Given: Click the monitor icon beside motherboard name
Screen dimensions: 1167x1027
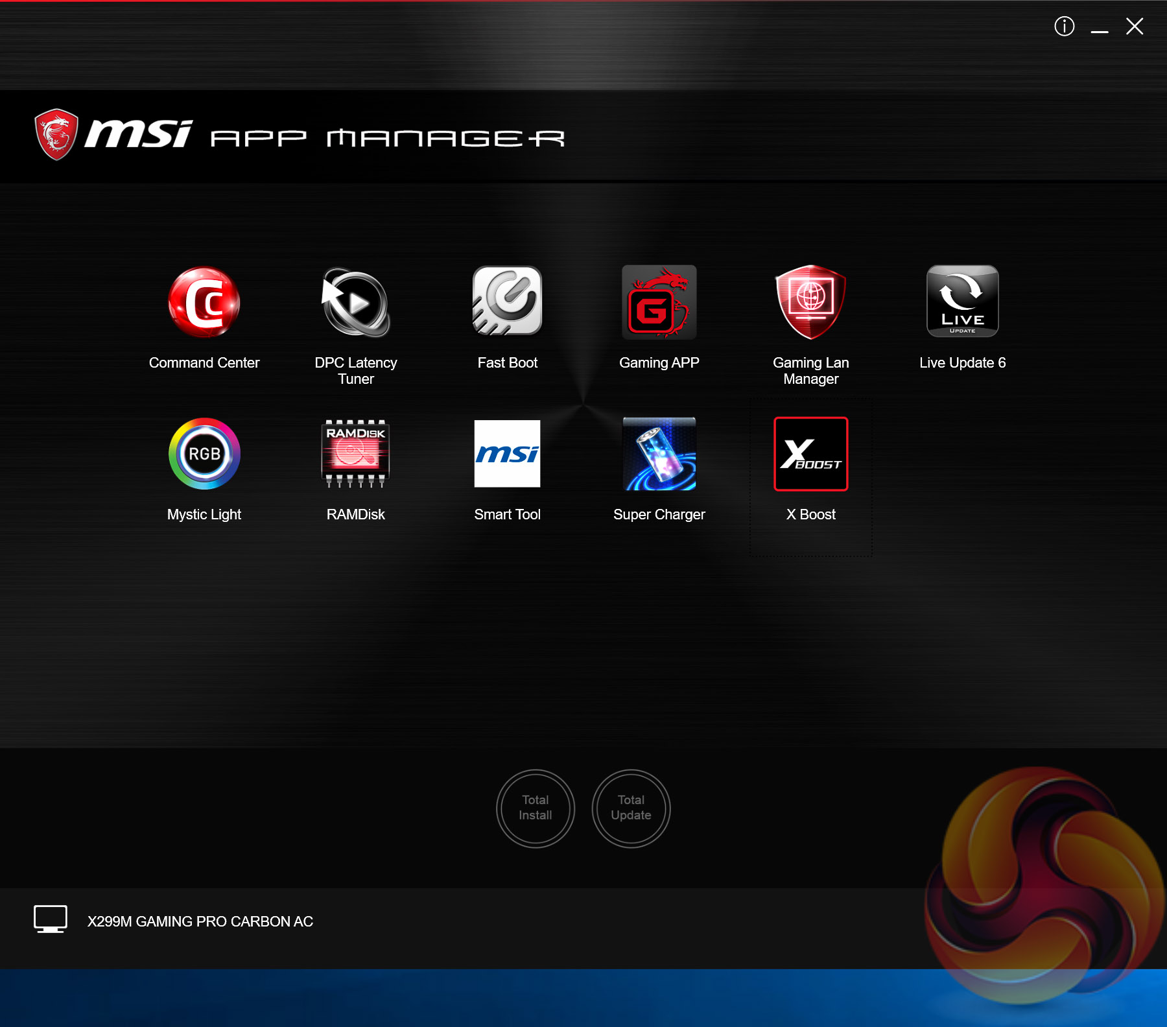Looking at the screenshot, I should (x=51, y=919).
